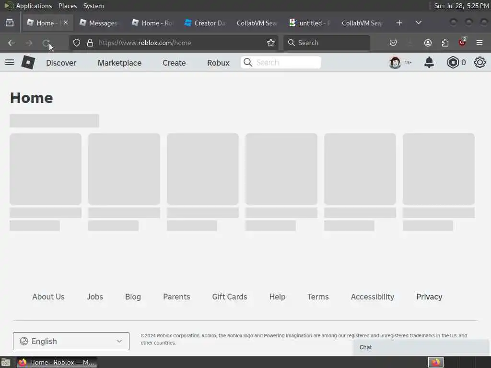
Task: Open the About Us footer link
Action: (x=48, y=297)
